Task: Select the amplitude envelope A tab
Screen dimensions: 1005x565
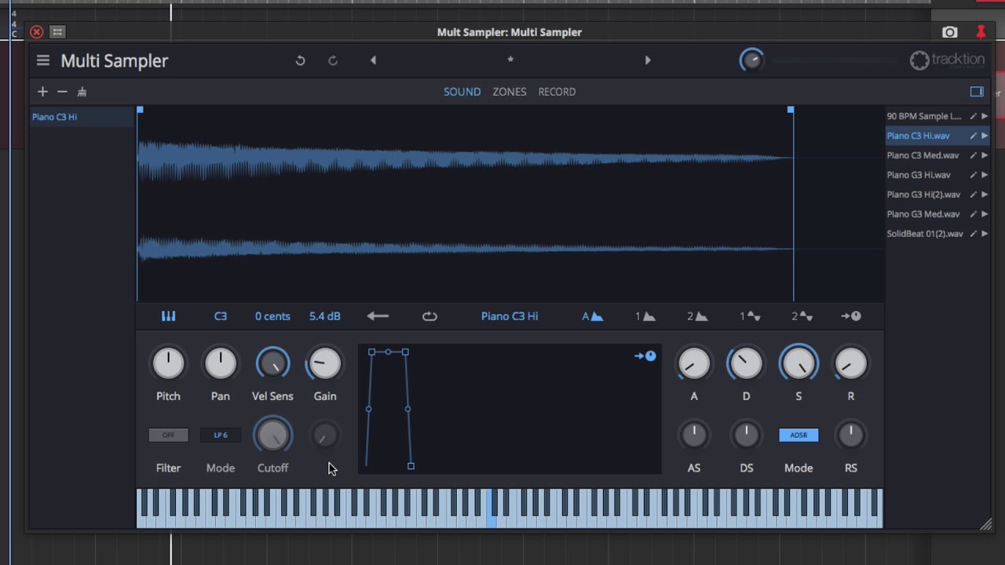Action: point(592,316)
